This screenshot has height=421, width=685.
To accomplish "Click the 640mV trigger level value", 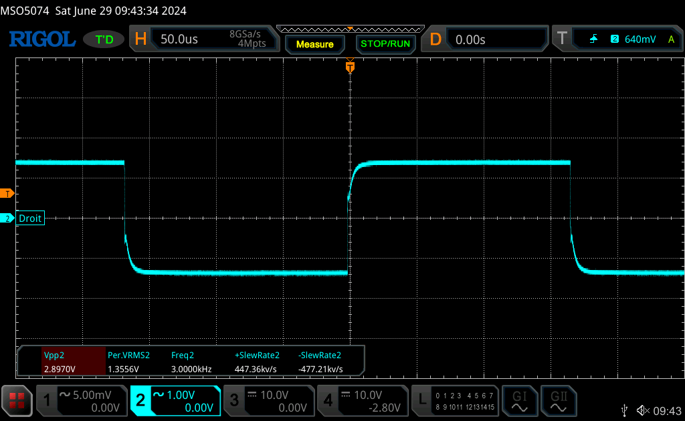I will tap(640, 39).
